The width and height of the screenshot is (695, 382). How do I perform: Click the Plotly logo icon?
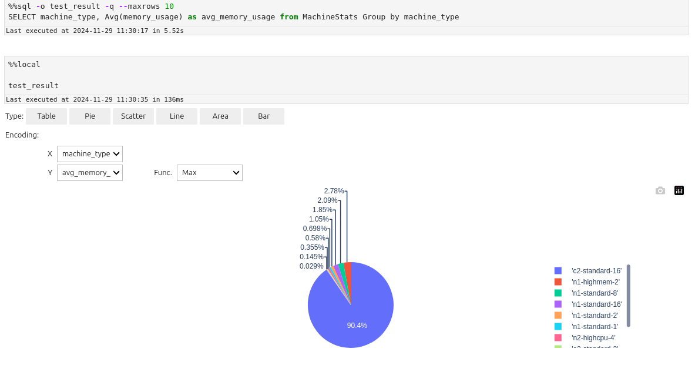click(x=679, y=190)
